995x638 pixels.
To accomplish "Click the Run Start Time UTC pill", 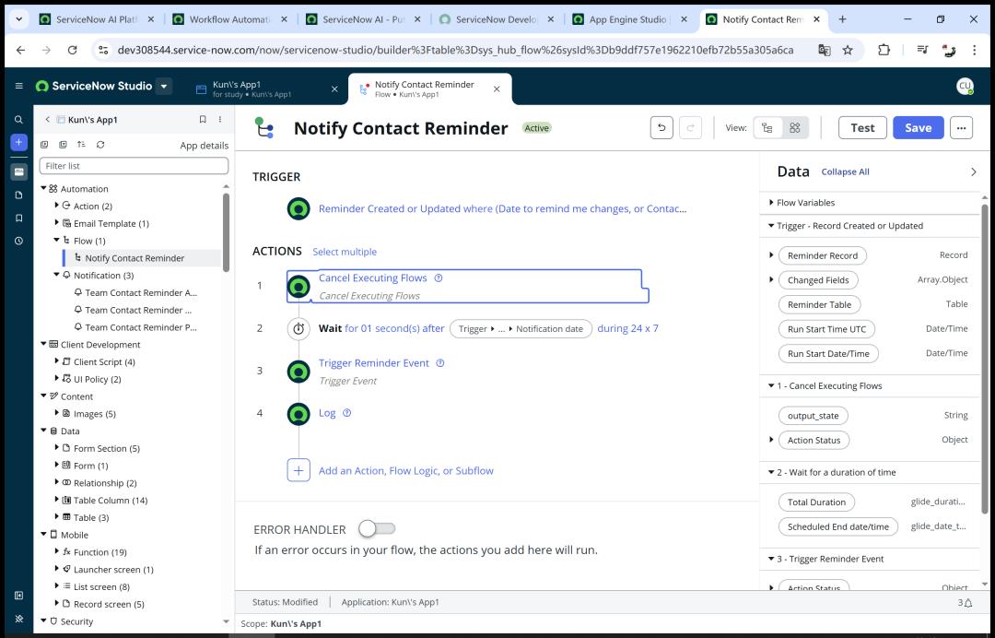I will (x=826, y=329).
